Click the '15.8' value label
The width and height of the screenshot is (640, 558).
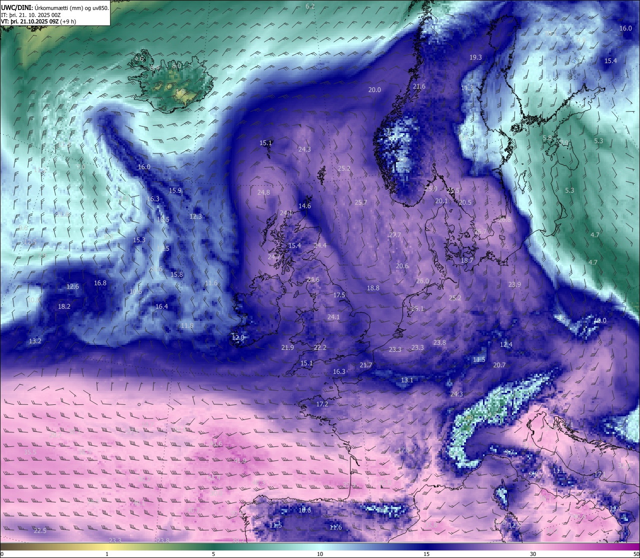(176, 275)
